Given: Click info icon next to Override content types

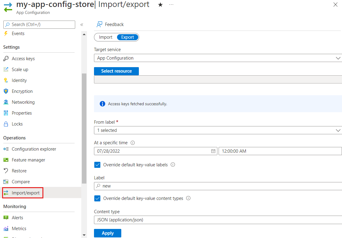Looking at the screenshot, I should point(188,198).
